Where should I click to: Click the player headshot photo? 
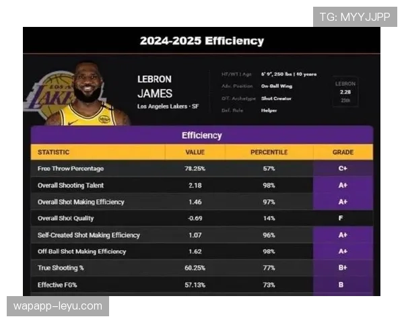click(x=88, y=94)
